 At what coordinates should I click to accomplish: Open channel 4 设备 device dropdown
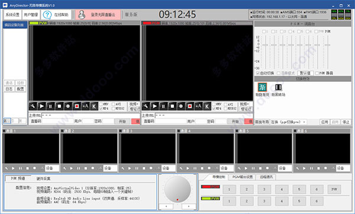[227, 168]
